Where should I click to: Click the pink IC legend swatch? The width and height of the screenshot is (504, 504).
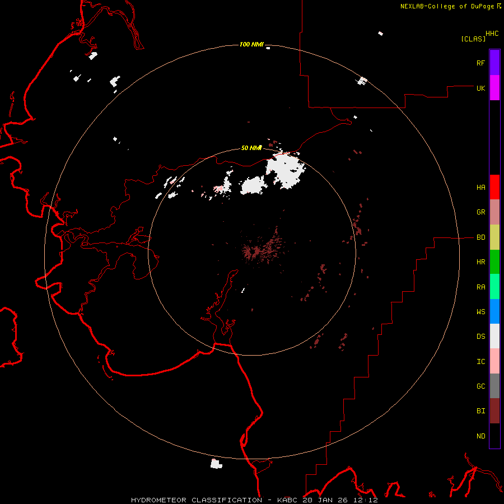[x=494, y=361]
